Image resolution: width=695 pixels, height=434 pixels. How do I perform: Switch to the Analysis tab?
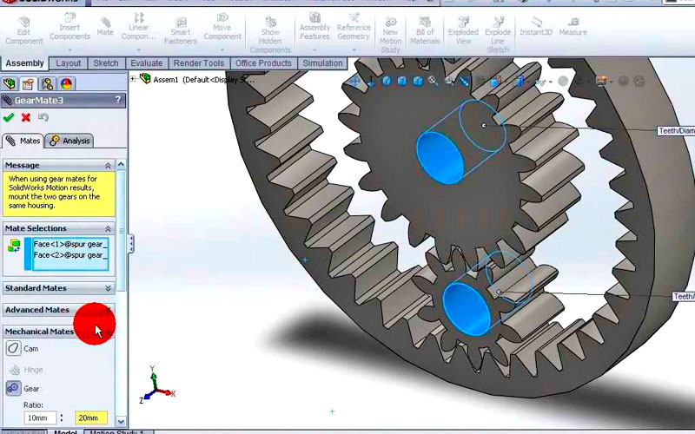(69, 141)
